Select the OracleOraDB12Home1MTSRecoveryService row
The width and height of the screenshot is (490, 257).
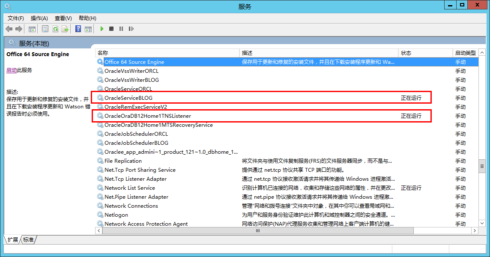(287, 125)
